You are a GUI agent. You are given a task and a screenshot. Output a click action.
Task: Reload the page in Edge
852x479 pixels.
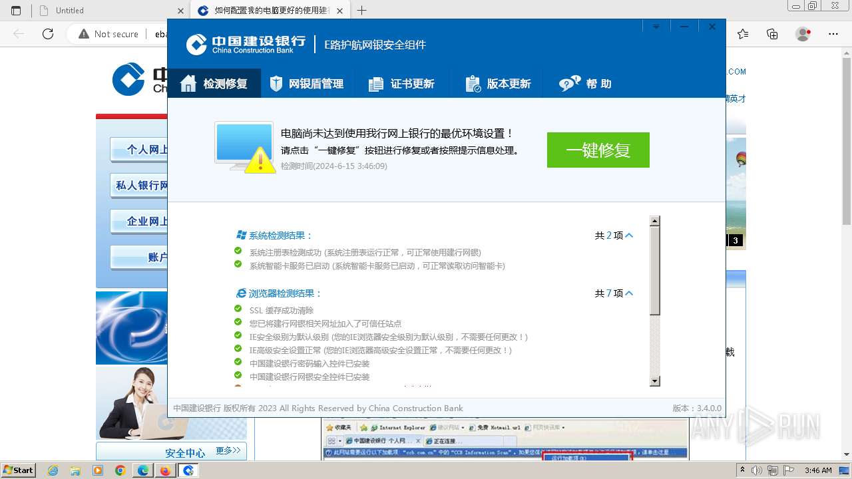[48, 34]
